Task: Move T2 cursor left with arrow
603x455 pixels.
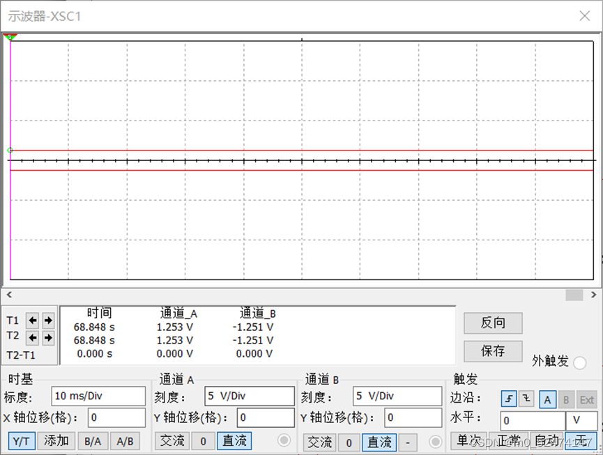Action: tap(33, 338)
